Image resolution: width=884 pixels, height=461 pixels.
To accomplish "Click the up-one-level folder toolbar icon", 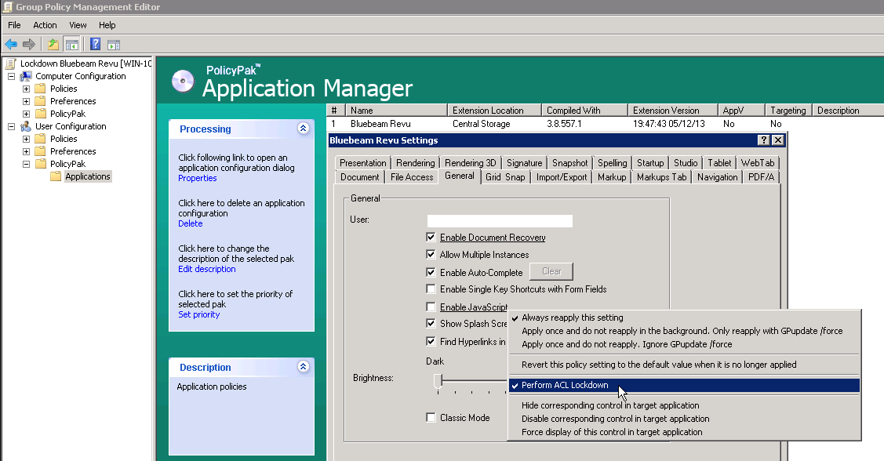I will pyautogui.click(x=53, y=44).
